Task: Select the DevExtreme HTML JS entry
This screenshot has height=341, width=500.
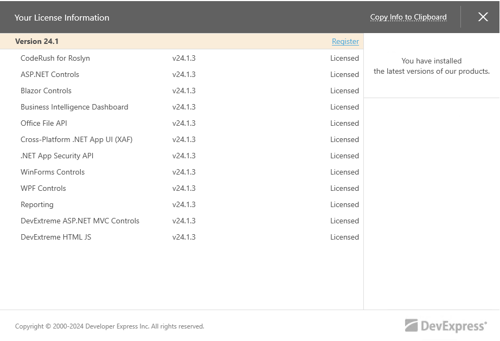Action: pyautogui.click(x=182, y=237)
